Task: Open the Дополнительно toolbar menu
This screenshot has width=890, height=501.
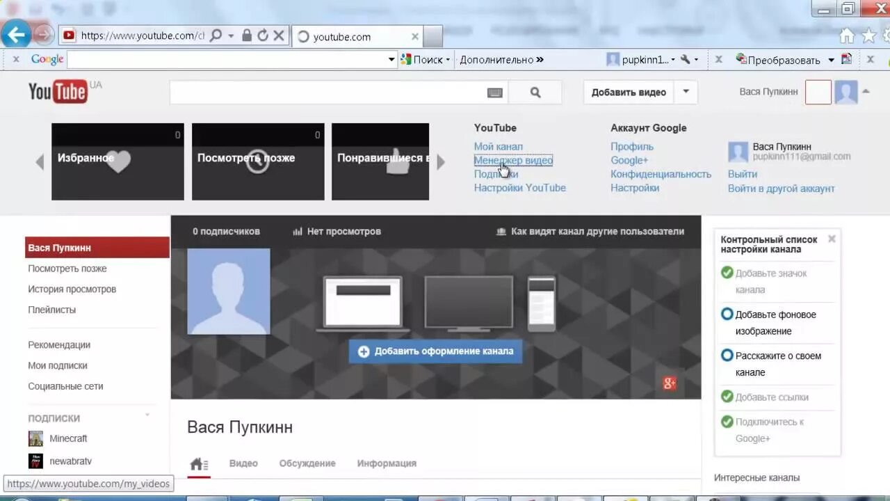Action: point(498,59)
